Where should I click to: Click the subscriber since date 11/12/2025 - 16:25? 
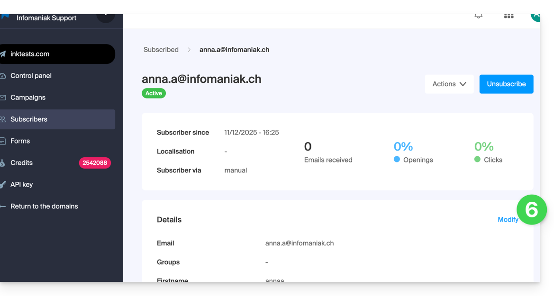tap(252, 133)
